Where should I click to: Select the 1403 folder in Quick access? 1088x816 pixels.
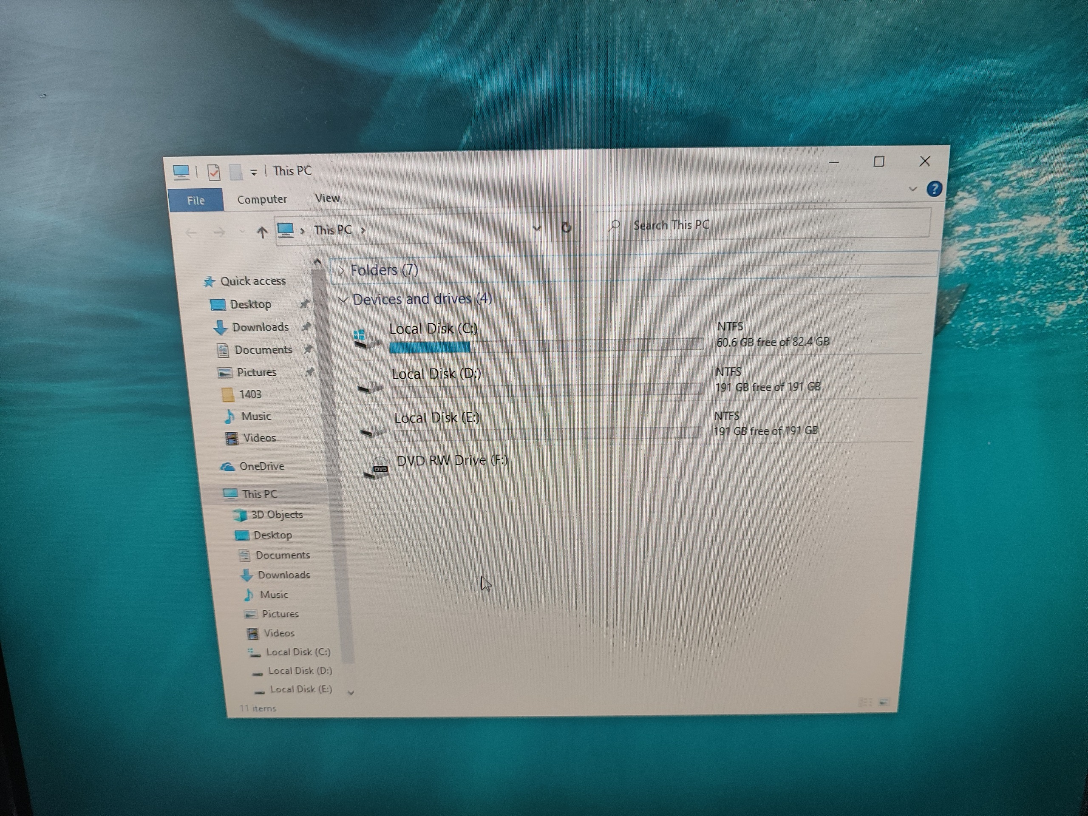[x=250, y=394]
